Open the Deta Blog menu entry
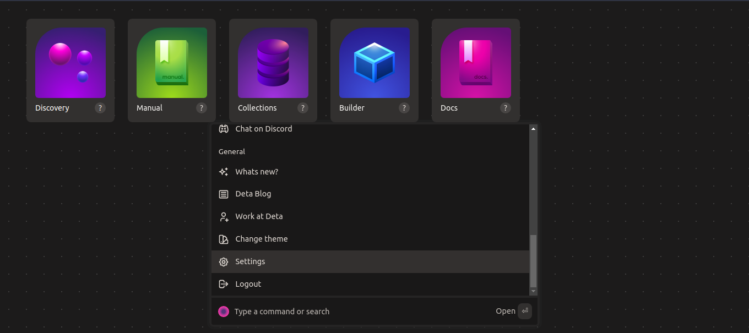Viewport: 749px width, 333px height. [x=370, y=194]
